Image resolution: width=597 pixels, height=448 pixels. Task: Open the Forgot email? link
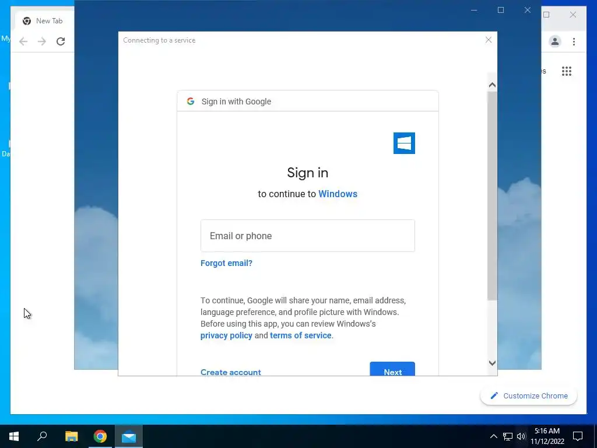coord(226,263)
